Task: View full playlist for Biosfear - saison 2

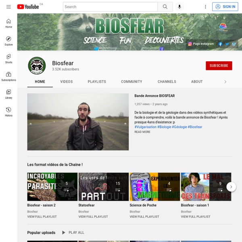Action: point(42,217)
